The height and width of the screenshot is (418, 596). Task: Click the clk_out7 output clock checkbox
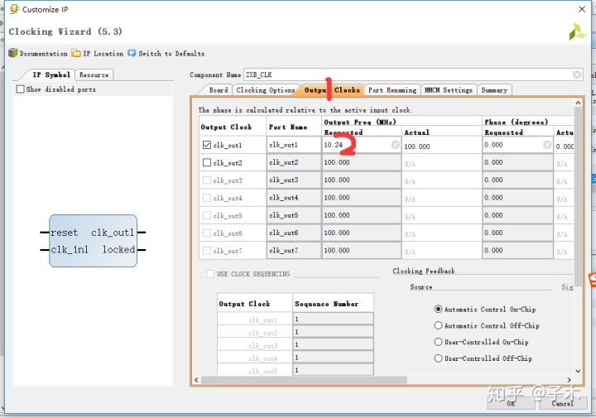pyautogui.click(x=207, y=251)
